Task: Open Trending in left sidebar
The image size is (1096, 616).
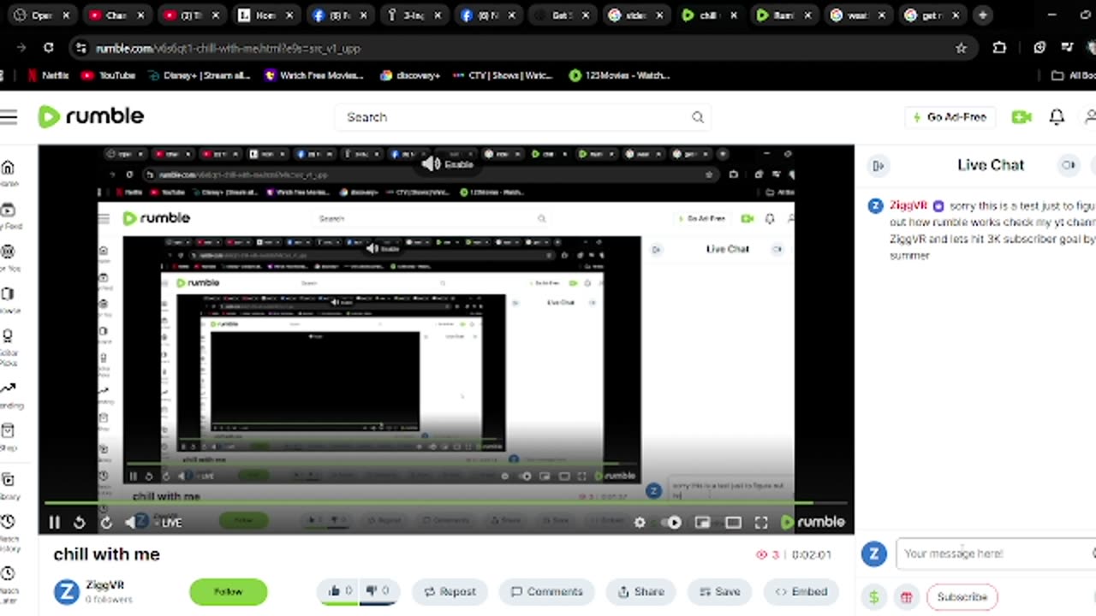Action: (x=8, y=394)
